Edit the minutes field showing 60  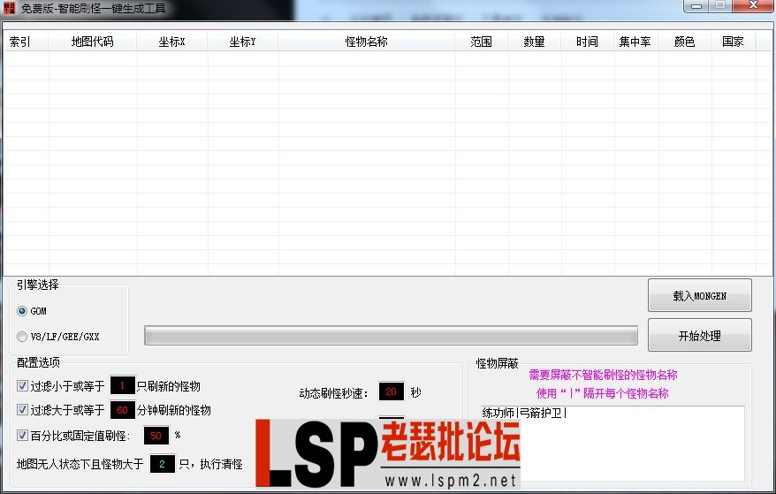(122, 410)
